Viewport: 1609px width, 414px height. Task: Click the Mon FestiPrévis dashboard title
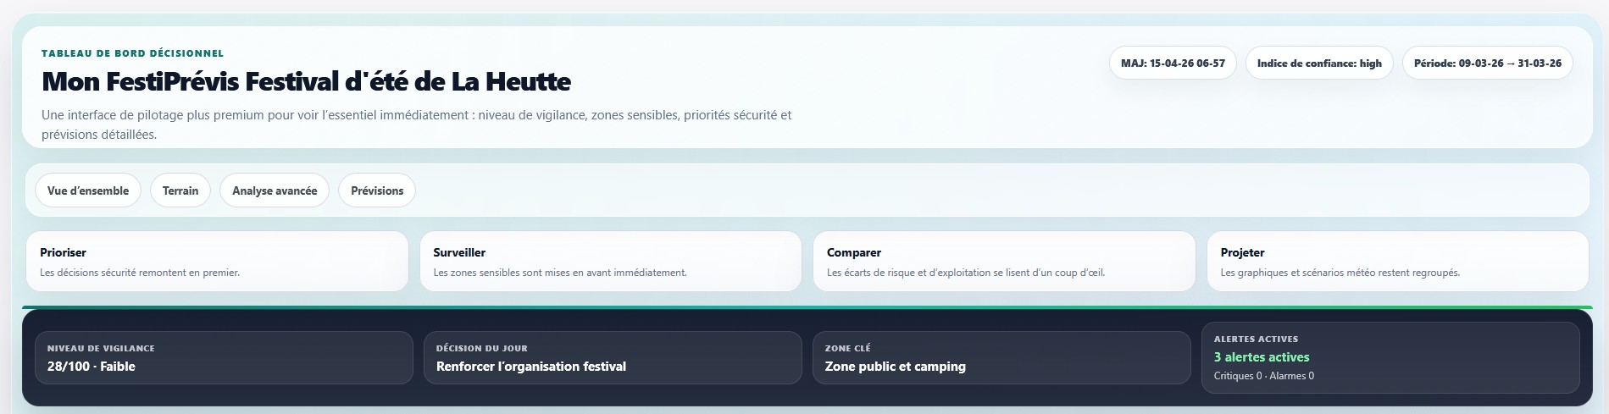306,82
